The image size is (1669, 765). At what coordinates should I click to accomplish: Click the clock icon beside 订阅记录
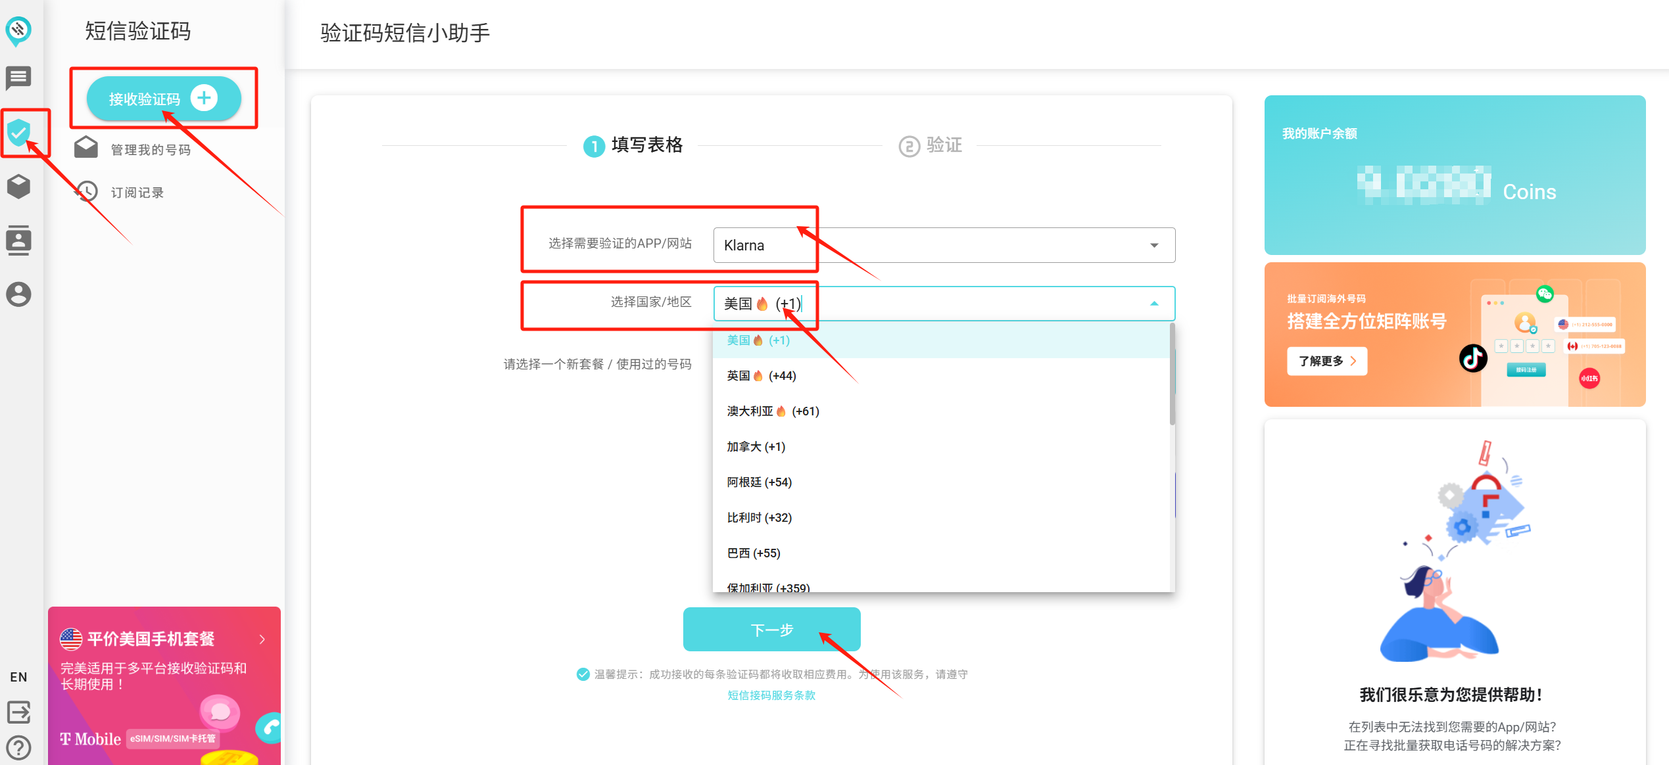tap(86, 191)
